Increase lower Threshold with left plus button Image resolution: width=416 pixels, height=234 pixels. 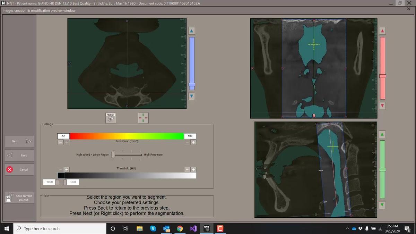67,169
